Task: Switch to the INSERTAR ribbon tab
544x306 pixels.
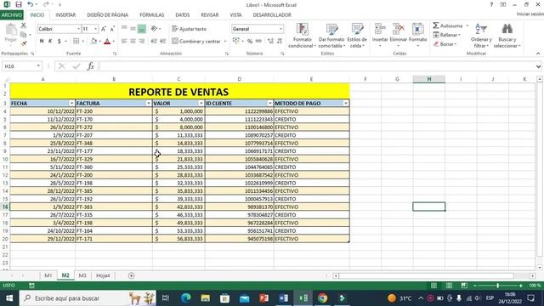Action: [x=65, y=15]
